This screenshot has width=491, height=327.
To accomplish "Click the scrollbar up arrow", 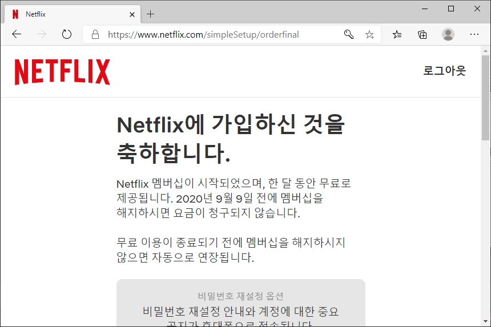I will (485, 50).
